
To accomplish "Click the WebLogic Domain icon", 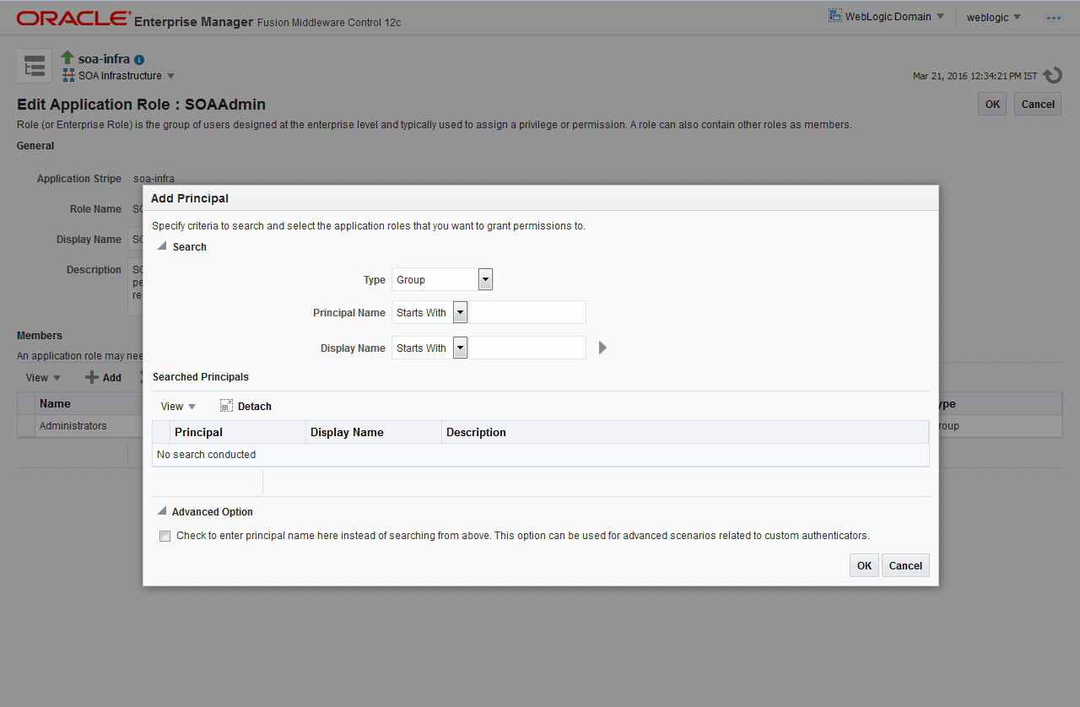I will coord(835,16).
